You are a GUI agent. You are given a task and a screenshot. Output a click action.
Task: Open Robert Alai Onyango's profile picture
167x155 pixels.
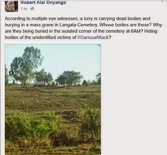(x=11, y=6)
